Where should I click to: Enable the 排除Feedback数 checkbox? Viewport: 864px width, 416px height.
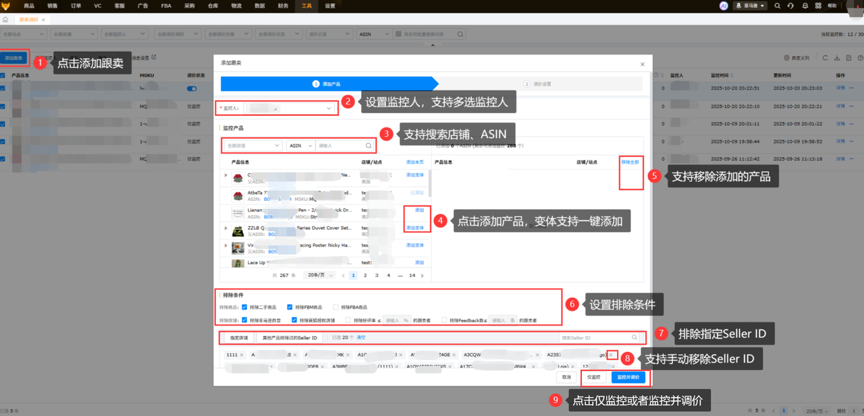coord(443,320)
